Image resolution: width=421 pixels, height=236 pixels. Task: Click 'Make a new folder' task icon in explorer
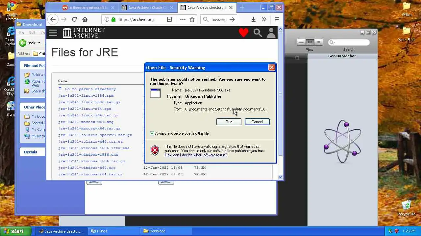(27, 75)
